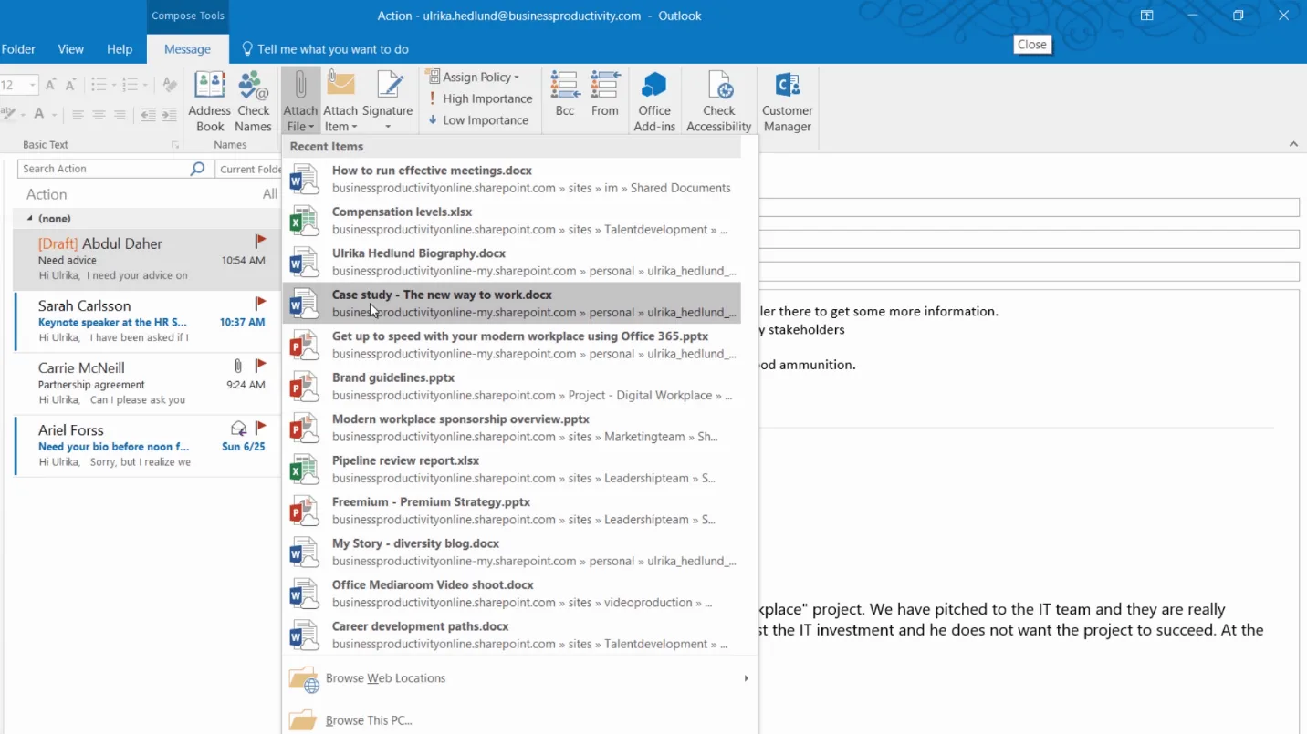Attach Ulrika Hedlund Biography.docx
1307x734 pixels.
[x=511, y=262]
